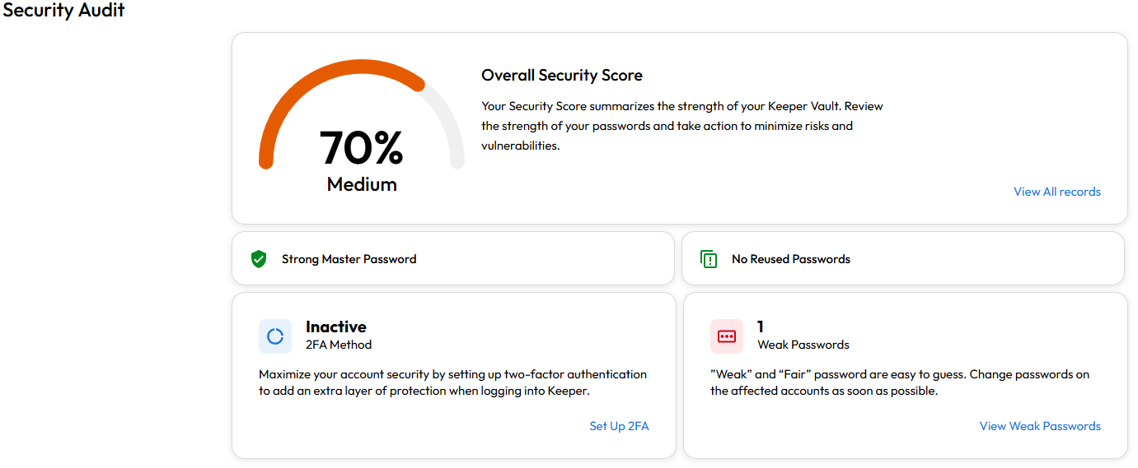
Task: Open the View Weak Passwords link
Action: pos(1039,426)
